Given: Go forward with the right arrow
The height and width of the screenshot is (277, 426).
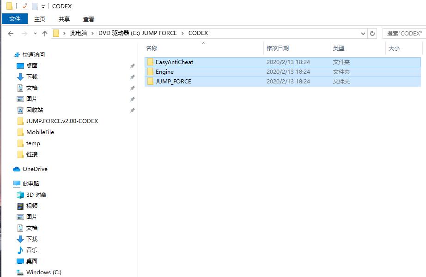Looking at the screenshot, I should tap(24, 33).
